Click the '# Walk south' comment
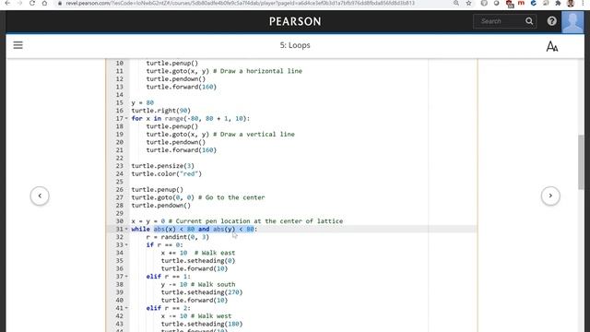590x332 pixels. pyautogui.click(x=213, y=285)
